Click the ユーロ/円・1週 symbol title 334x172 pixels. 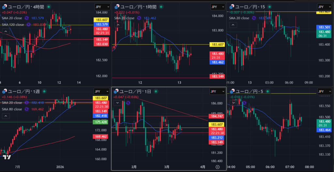(x=23, y=91)
